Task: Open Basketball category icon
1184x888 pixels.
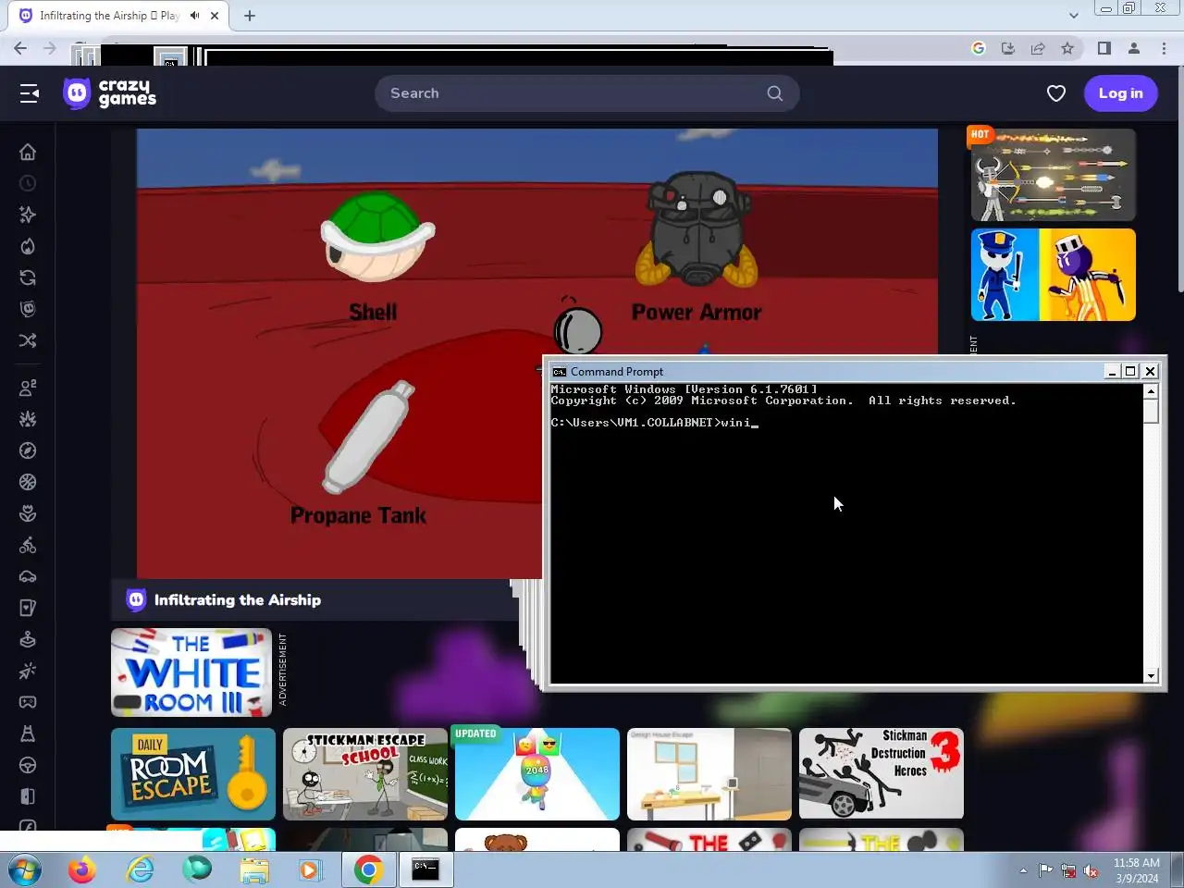Action: (28, 482)
